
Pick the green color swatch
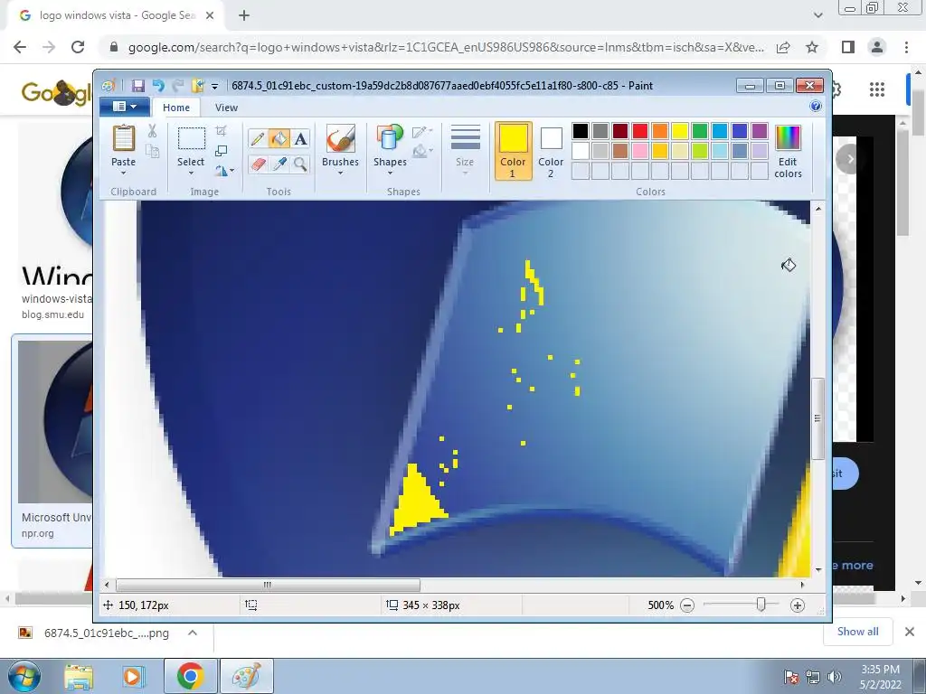coord(700,131)
